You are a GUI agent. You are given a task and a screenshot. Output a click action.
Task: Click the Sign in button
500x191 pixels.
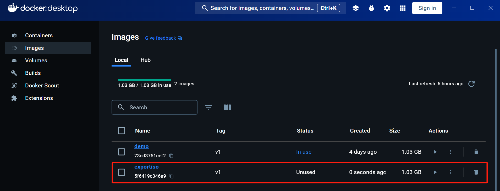click(x=427, y=8)
